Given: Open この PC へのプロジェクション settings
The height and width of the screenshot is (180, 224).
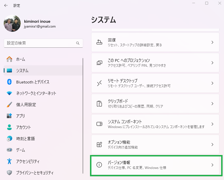Looking at the screenshot, I should [x=155, y=63].
